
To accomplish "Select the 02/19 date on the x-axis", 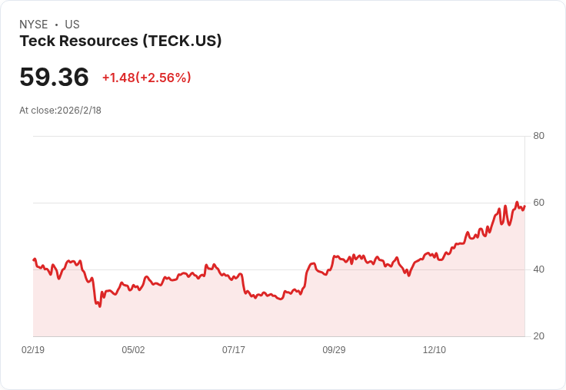I will (33, 350).
